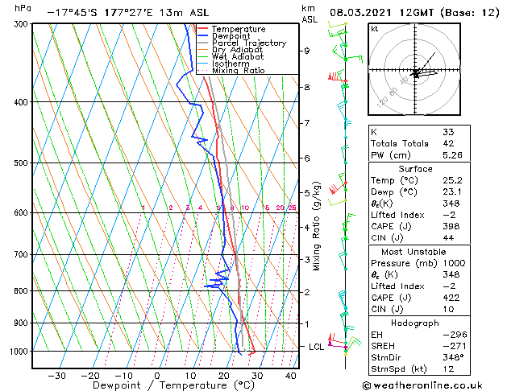Viewport: 507px width, 391px height.
Task: Click the Pressure (mb) value 1000
Action: [x=455, y=263]
